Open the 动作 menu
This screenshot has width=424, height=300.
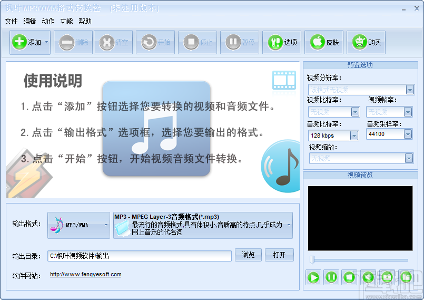pos(48,21)
